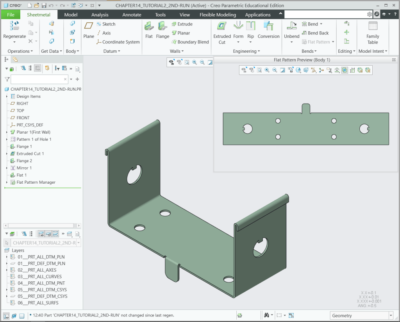This screenshot has width=400, height=322.
Task: Select Flange 2 in the model tree
Action: pyautogui.click(x=24, y=161)
